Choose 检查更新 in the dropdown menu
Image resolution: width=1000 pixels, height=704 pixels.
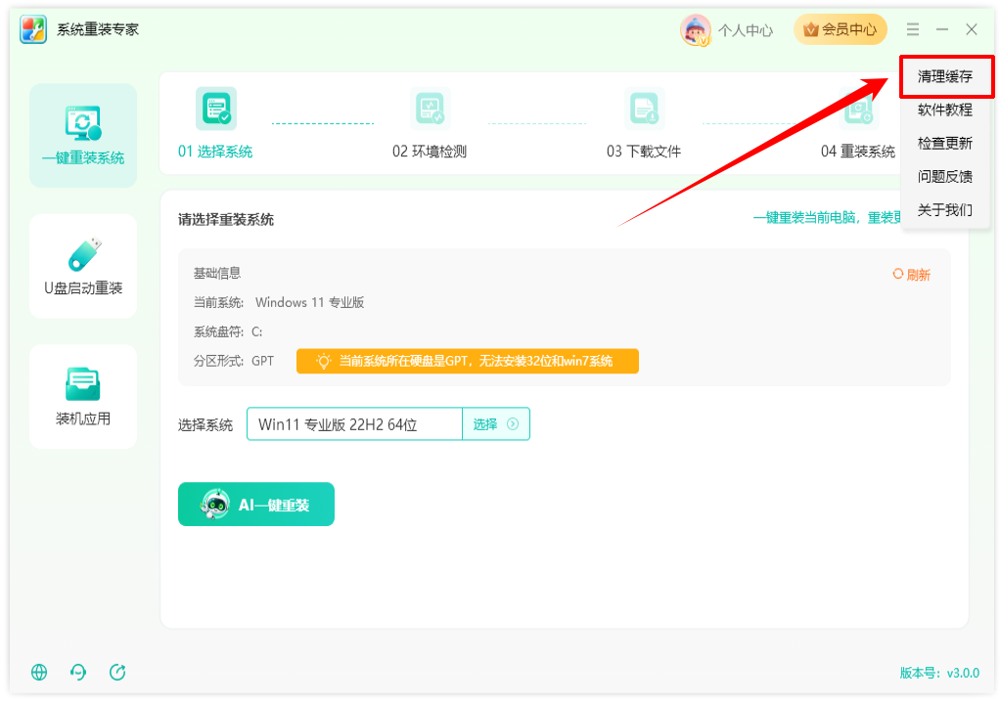945,144
